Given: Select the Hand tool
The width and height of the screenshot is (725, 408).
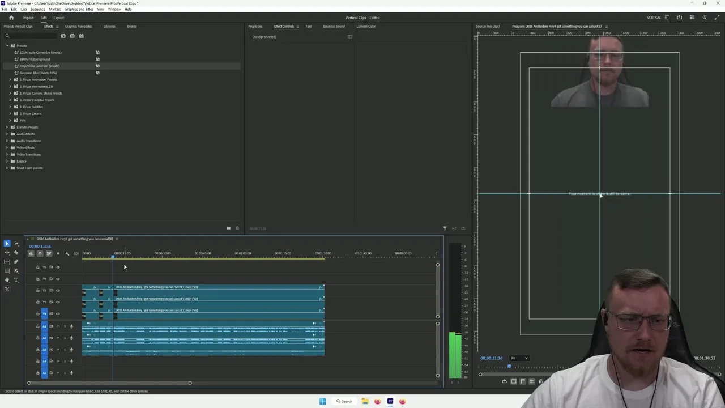Looking at the screenshot, I should (x=7, y=279).
